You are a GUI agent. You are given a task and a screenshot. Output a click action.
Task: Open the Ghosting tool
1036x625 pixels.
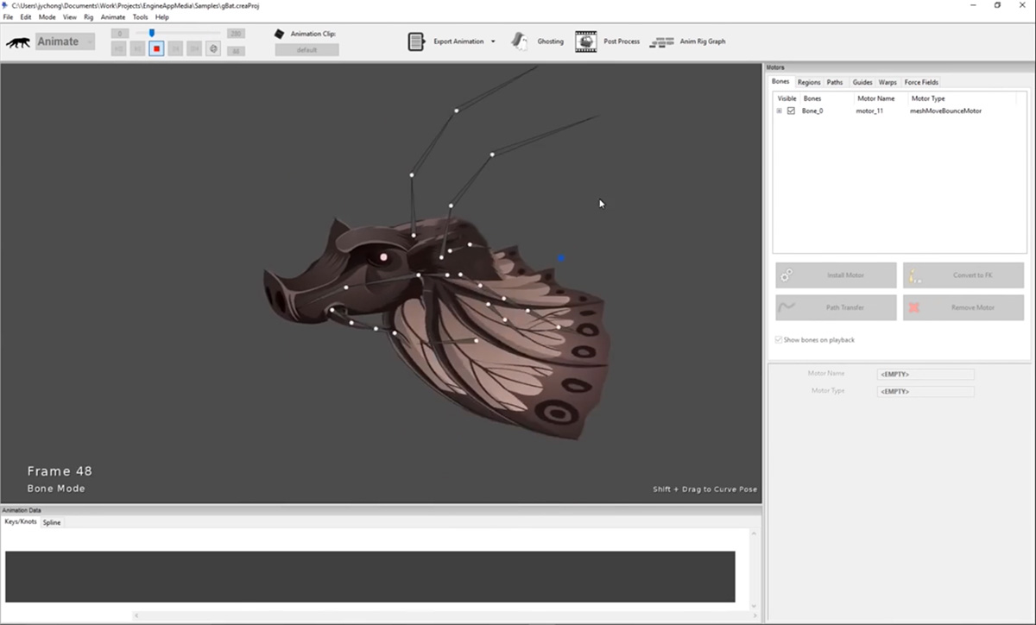(x=520, y=41)
